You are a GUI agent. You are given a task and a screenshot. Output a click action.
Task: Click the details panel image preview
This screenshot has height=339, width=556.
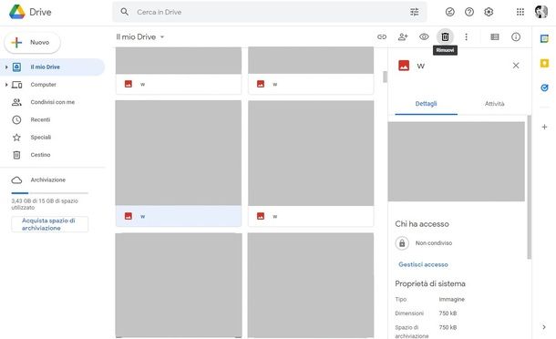coord(457,161)
